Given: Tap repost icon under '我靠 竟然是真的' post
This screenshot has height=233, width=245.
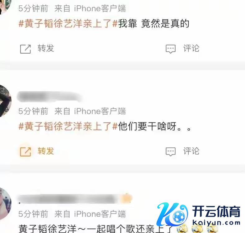Looking at the screenshot, I should click(x=25, y=49).
